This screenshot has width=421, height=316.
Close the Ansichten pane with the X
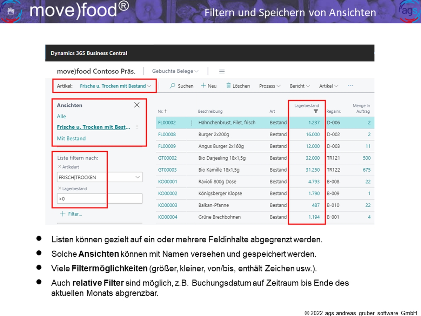tap(137, 105)
